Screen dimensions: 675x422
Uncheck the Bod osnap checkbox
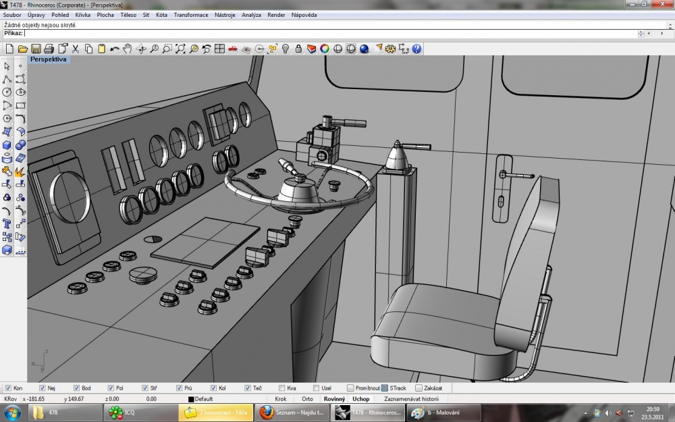tap(77, 388)
